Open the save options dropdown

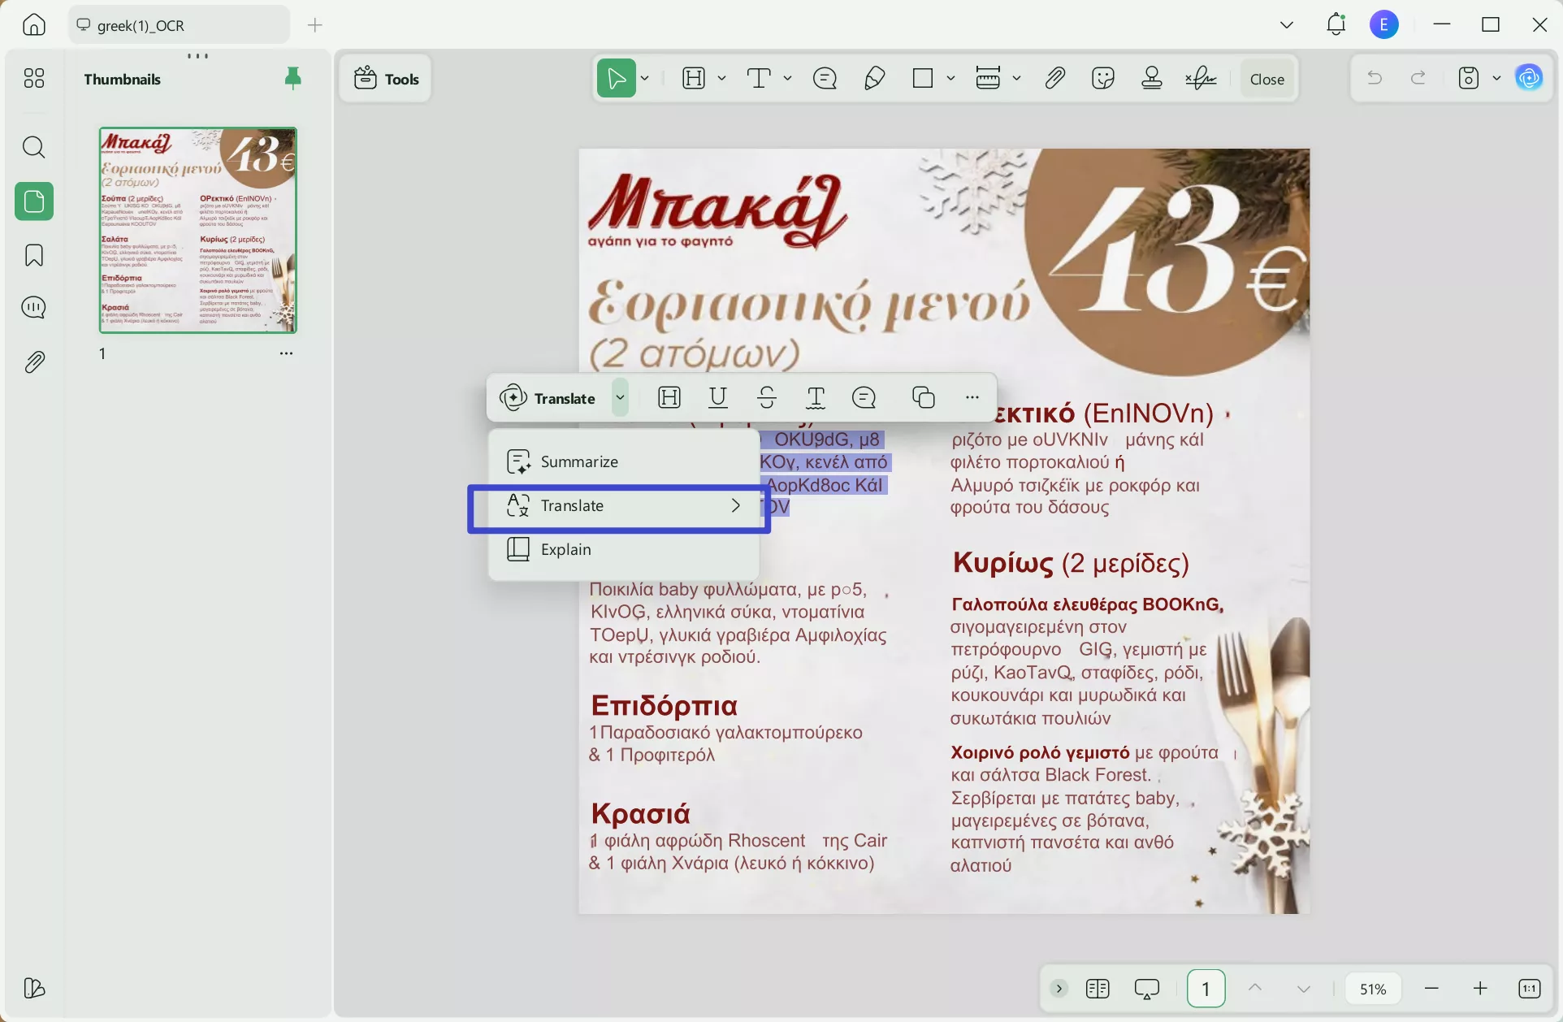1498,77
